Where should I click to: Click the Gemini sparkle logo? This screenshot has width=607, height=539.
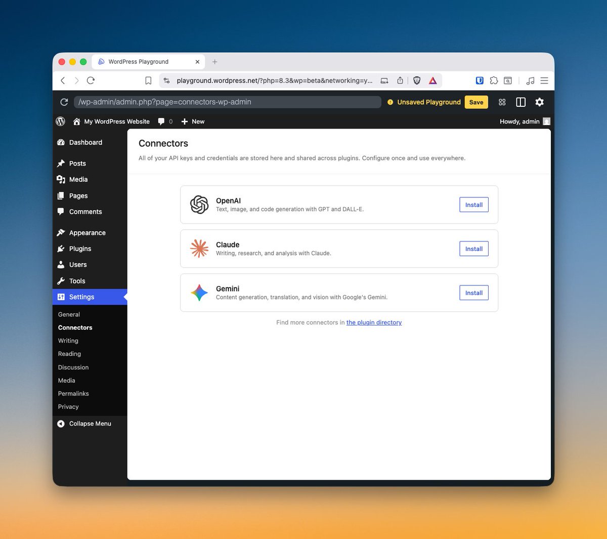199,293
